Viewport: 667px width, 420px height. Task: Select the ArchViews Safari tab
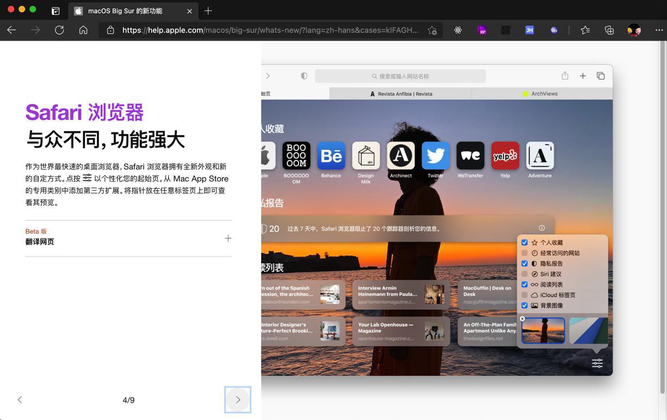tap(542, 94)
